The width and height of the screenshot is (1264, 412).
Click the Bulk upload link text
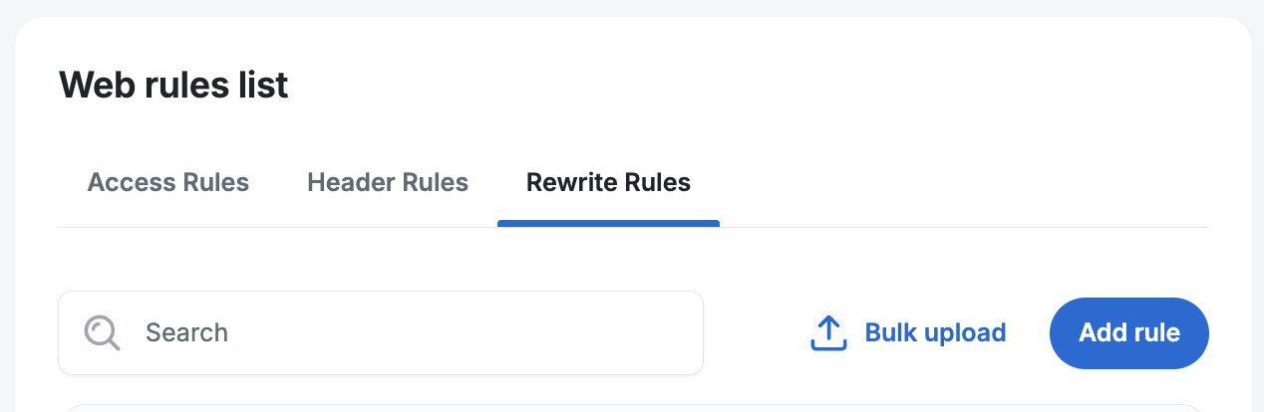pyautogui.click(x=935, y=332)
